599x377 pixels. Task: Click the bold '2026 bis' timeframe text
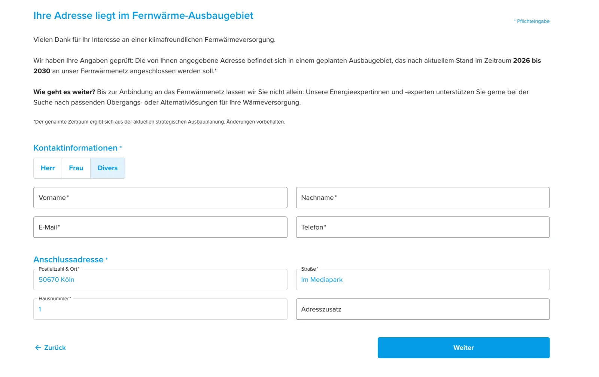pos(527,61)
